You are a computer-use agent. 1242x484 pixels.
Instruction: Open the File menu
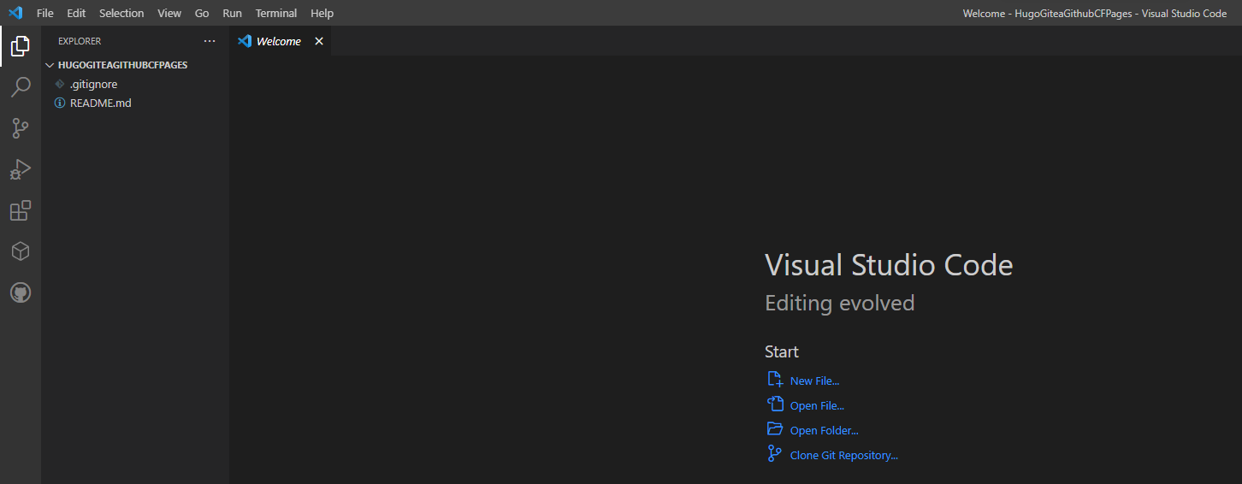pyautogui.click(x=45, y=13)
